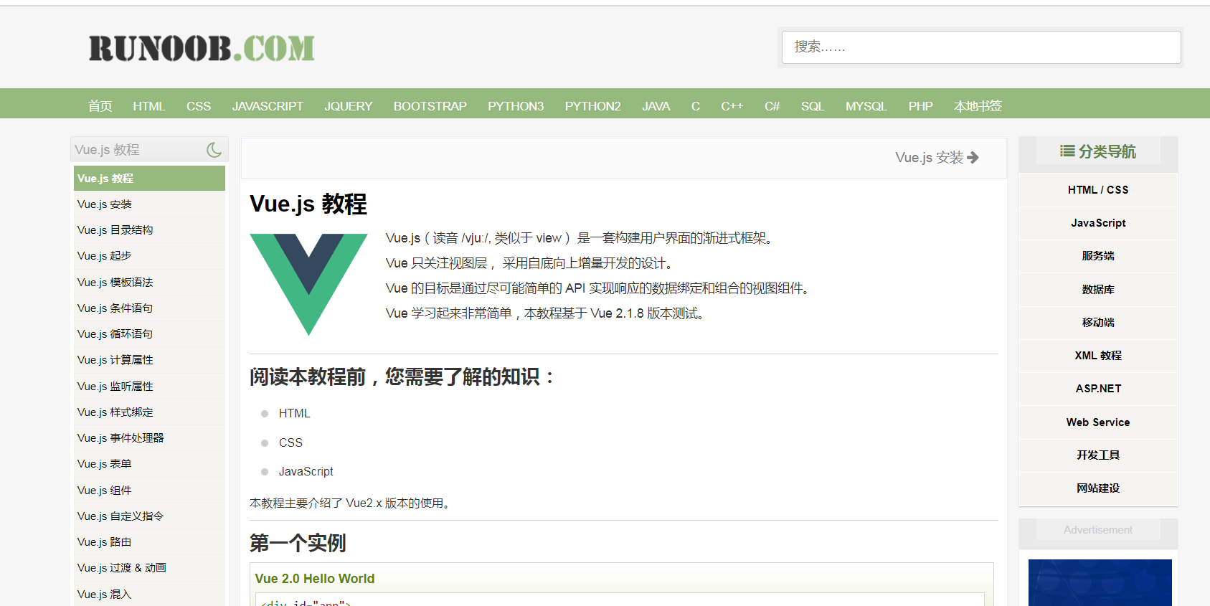This screenshot has height=606, width=1210.
Task: Open Web Service category
Action: pyautogui.click(x=1098, y=422)
